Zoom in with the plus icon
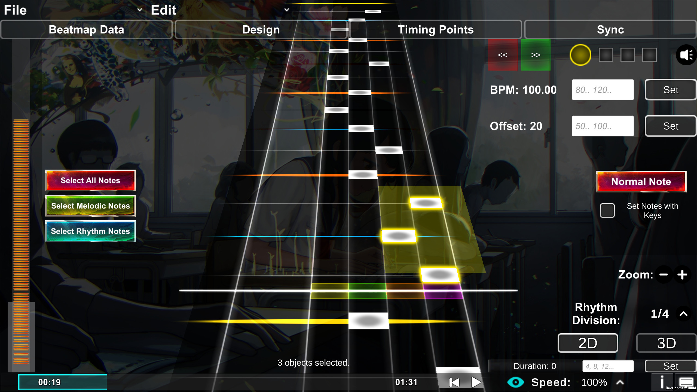697x392 pixels. [x=682, y=275]
